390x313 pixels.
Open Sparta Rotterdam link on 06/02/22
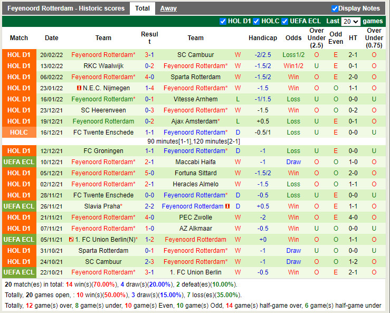point(195,77)
